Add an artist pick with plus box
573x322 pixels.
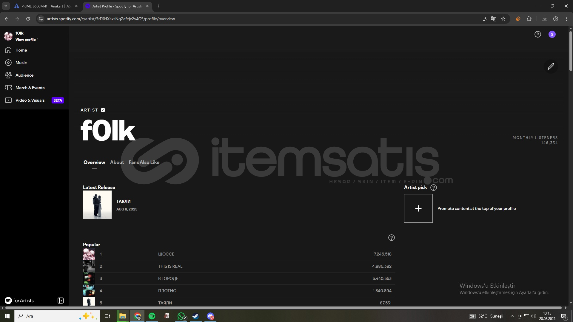coord(418,208)
